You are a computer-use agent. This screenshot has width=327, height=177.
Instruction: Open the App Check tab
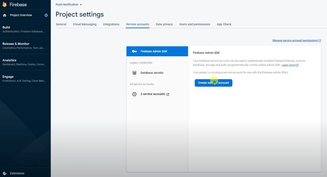pyautogui.click(x=224, y=24)
